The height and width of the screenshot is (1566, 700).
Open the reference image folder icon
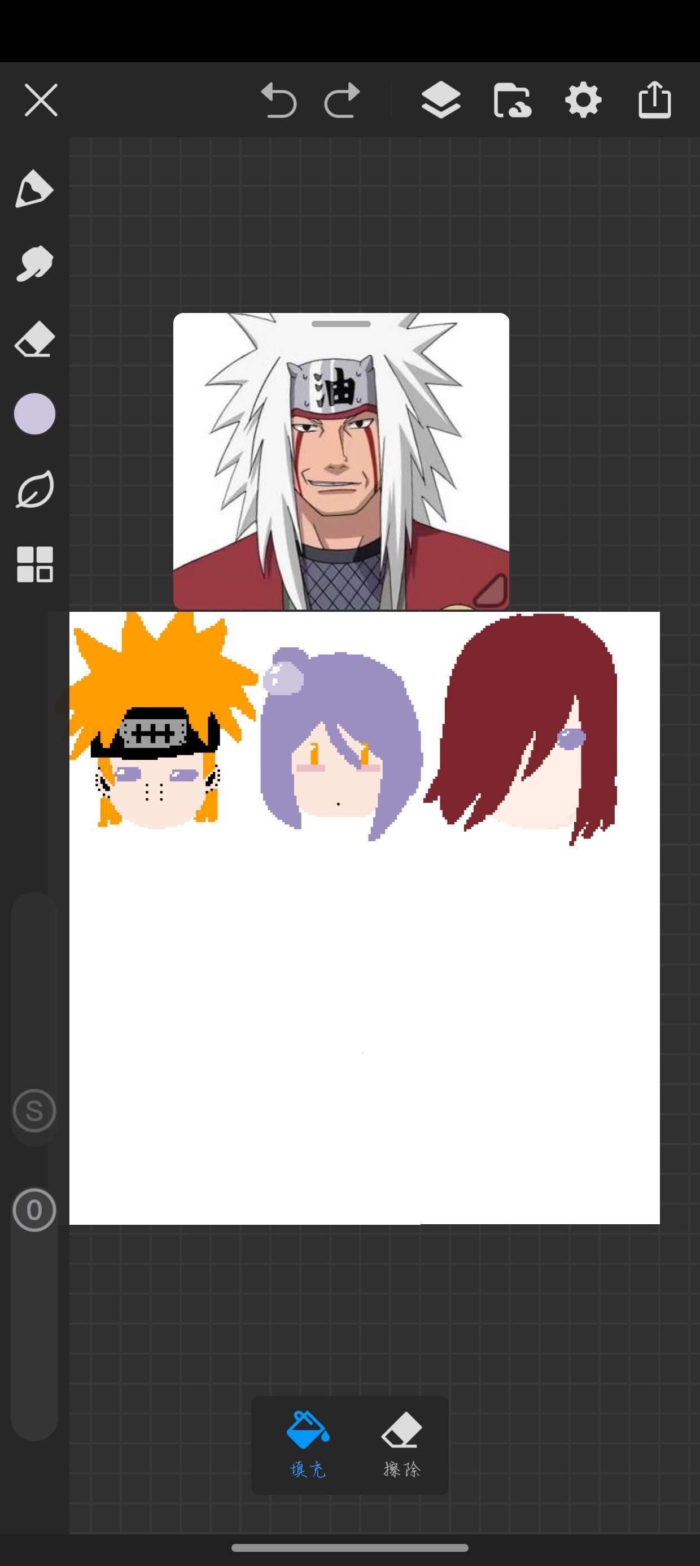click(x=512, y=101)
